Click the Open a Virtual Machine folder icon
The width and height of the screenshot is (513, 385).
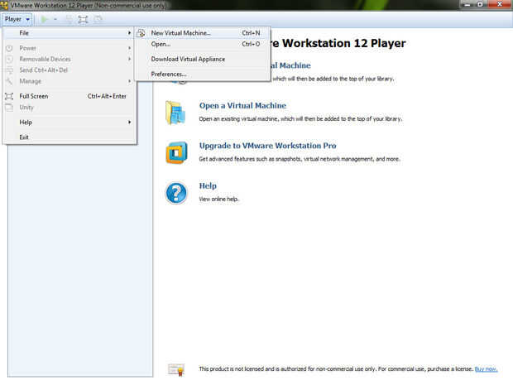coord(175,113)
